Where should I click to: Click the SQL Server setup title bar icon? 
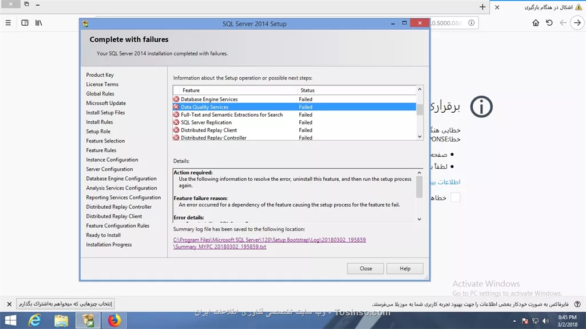pos(86,24)
